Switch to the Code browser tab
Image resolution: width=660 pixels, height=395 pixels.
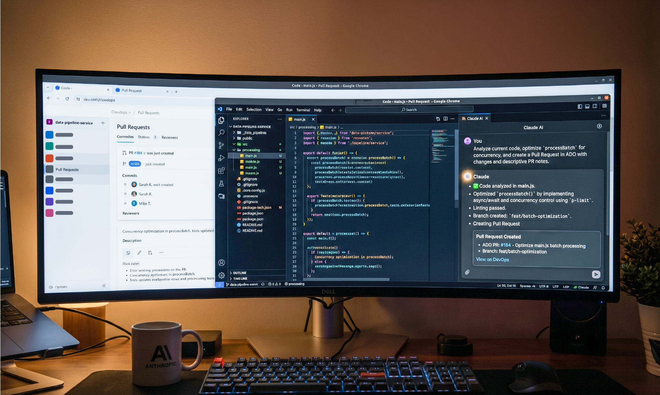(x=82, y=88)
